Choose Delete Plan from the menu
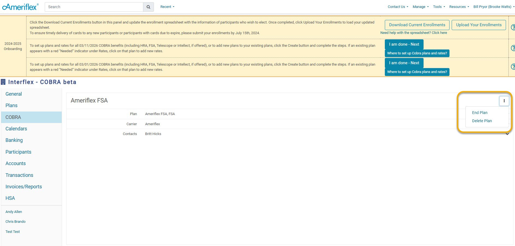 click(x=482, y=121)
